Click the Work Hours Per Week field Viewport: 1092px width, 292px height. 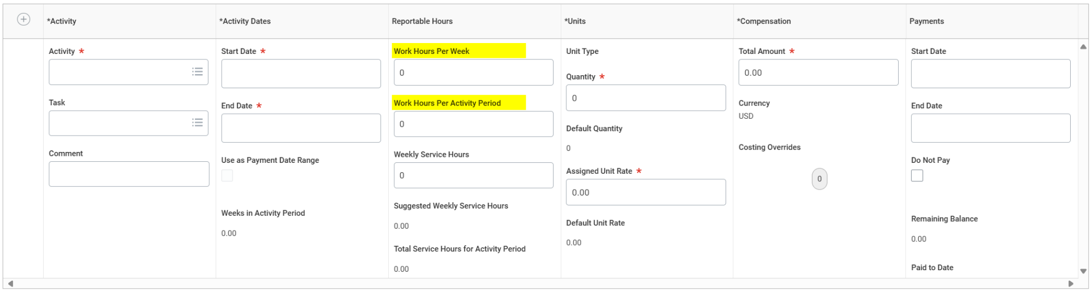pos(473,72)
